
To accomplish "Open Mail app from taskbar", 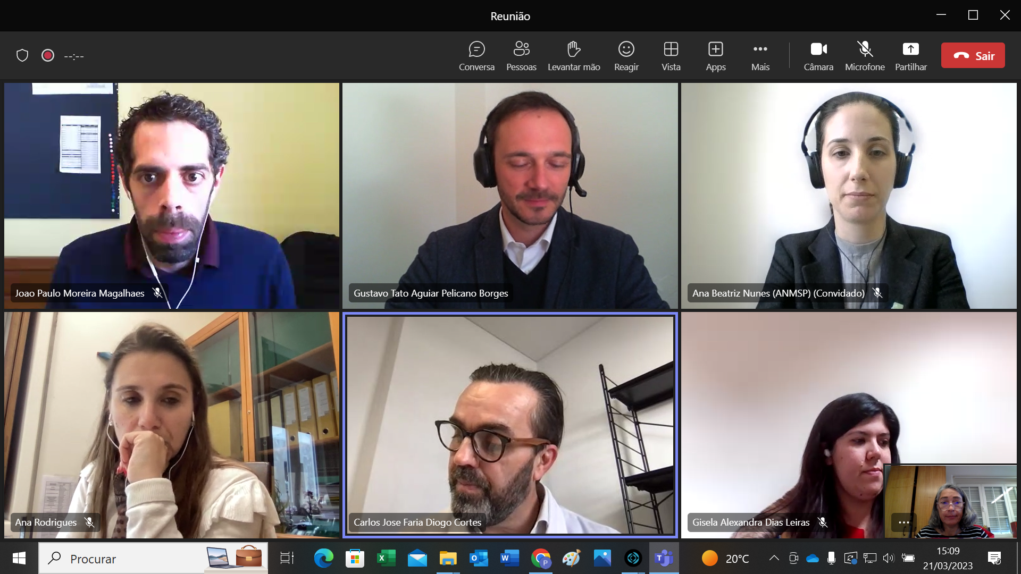I will tap(417, 558).
